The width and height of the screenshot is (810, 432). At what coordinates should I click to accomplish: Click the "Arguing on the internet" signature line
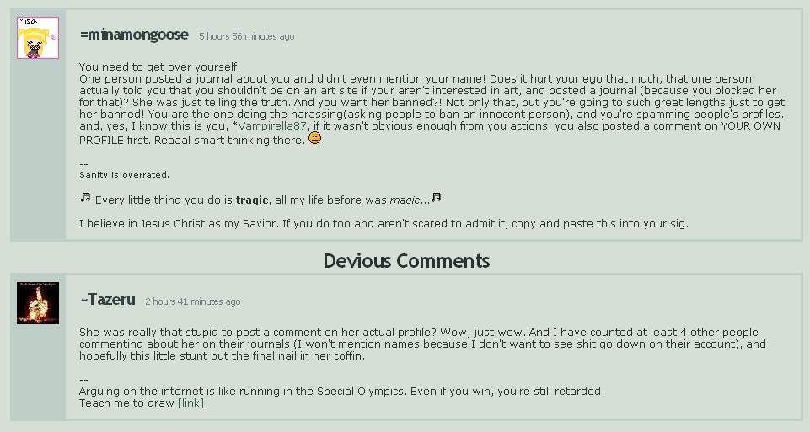341,391
